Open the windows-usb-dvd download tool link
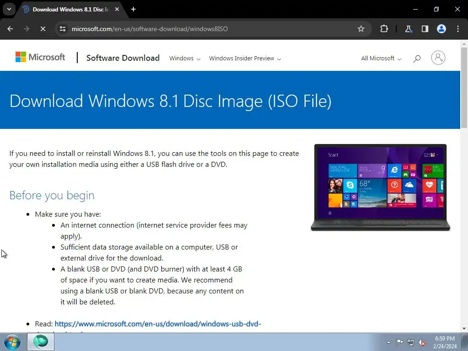This screenshot has width=468, height=351. click(x=158, y=324)
